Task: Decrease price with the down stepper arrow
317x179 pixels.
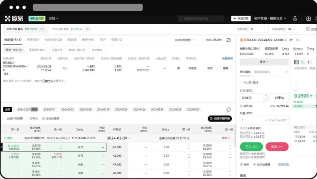Action: pos(266,100)
